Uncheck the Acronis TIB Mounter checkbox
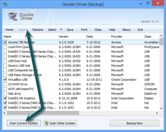The width and height of the screenshot is (166, 132). [5, 42]
